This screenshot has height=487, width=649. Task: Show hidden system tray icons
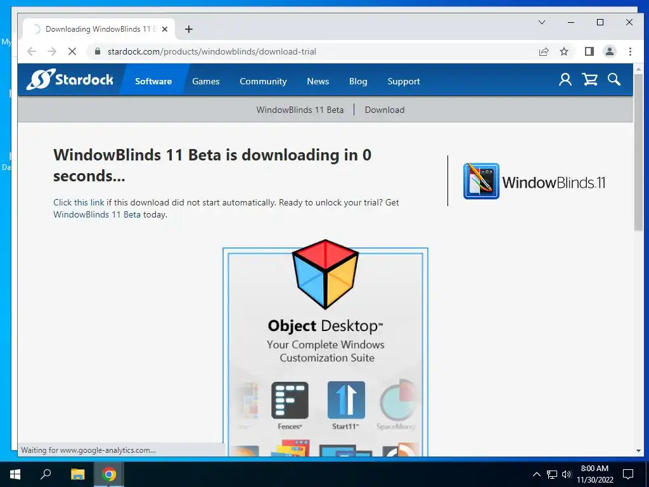tap(536, 474)
